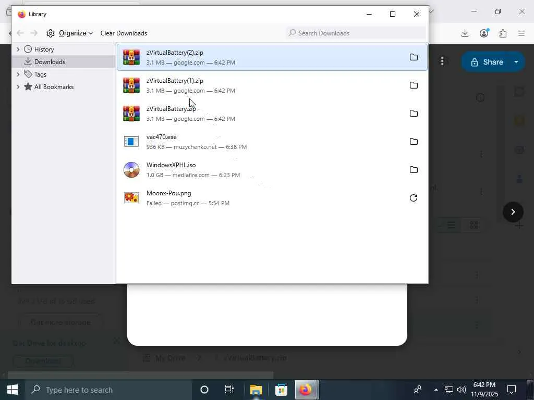Select the zVirtualBattery(2).zip file name
Viewport: 534px width, 400px height.
(x=175, y=53)
